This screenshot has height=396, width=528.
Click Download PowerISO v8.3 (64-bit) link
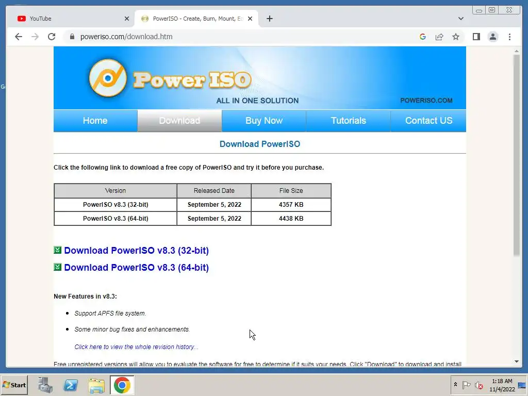(x=136, y=268)
